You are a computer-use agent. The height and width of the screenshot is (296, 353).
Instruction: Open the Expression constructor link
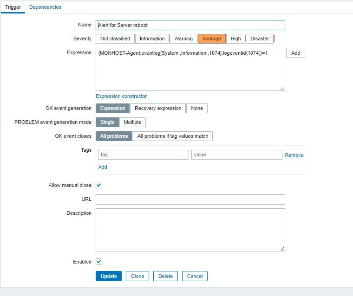click(x=121, y=96)
